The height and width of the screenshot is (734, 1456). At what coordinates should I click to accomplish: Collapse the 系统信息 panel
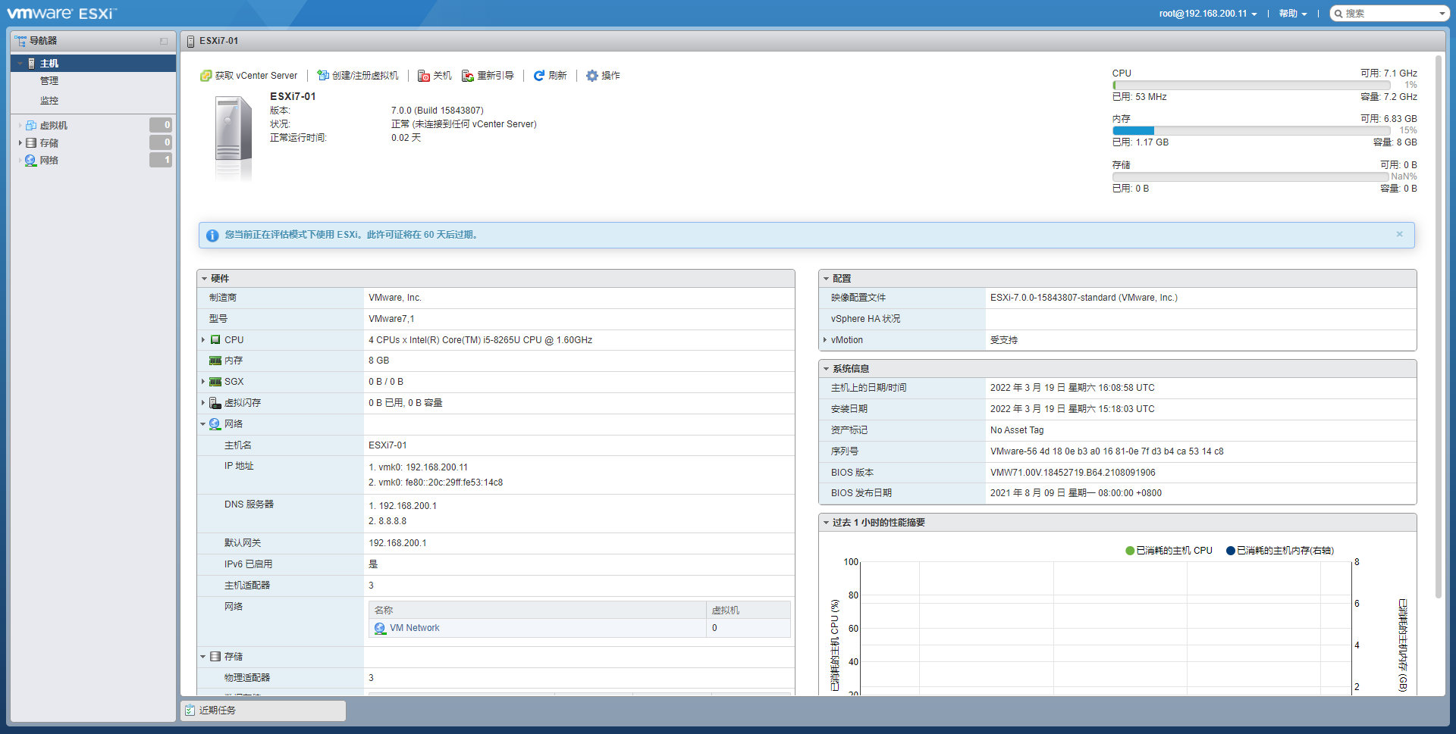826,369
